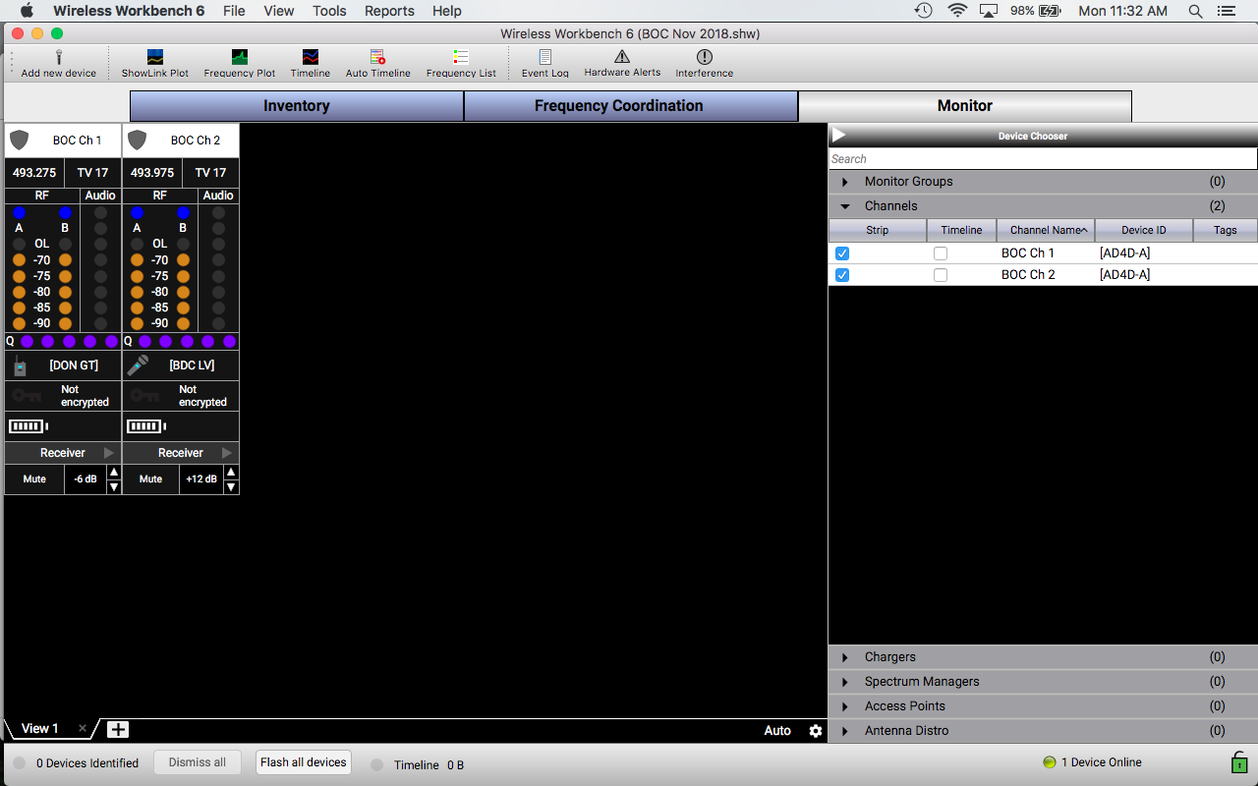Open monitor view settings gear
Viewport: 1258px width, 786px height.
(x=816, y=730)
